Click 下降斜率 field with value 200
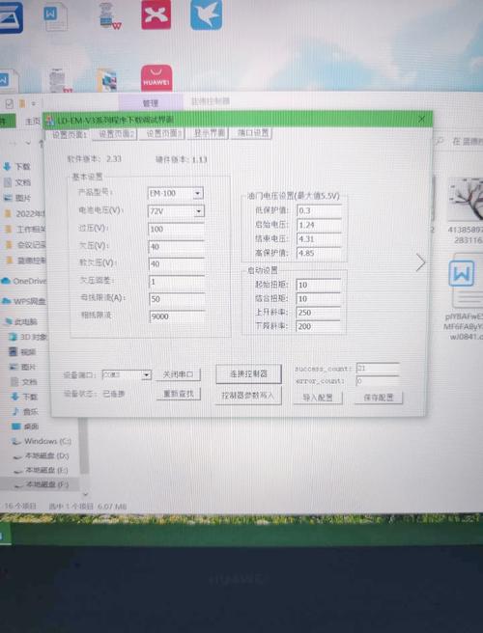 point(319,326)
